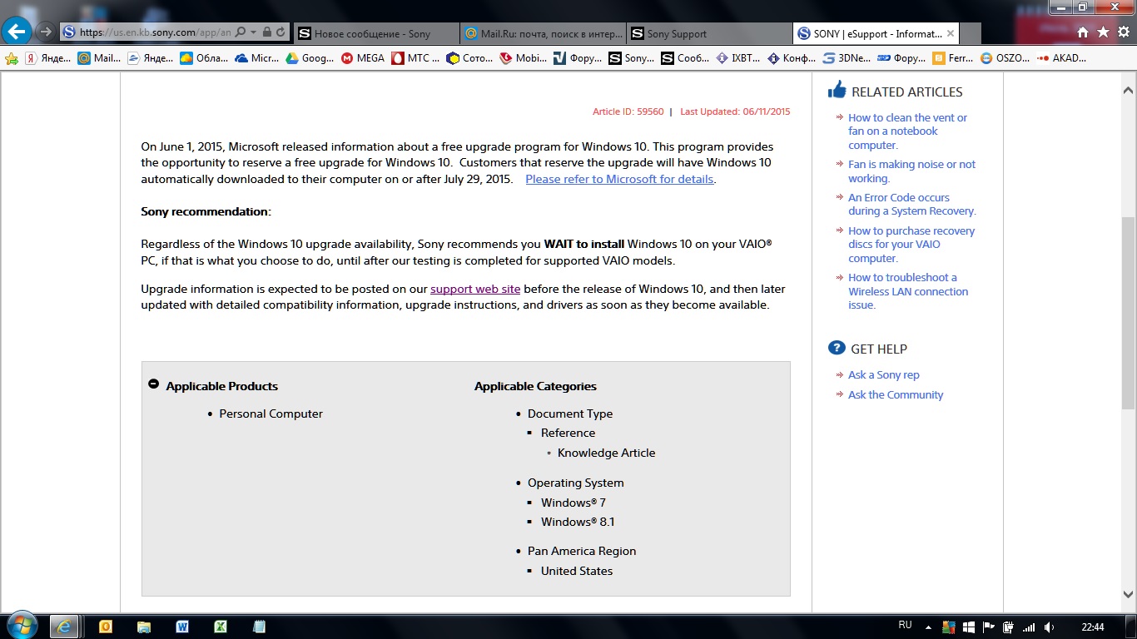Open the Home page icon
This screenshot has height=639, width=1137.
pos(1083,32)
